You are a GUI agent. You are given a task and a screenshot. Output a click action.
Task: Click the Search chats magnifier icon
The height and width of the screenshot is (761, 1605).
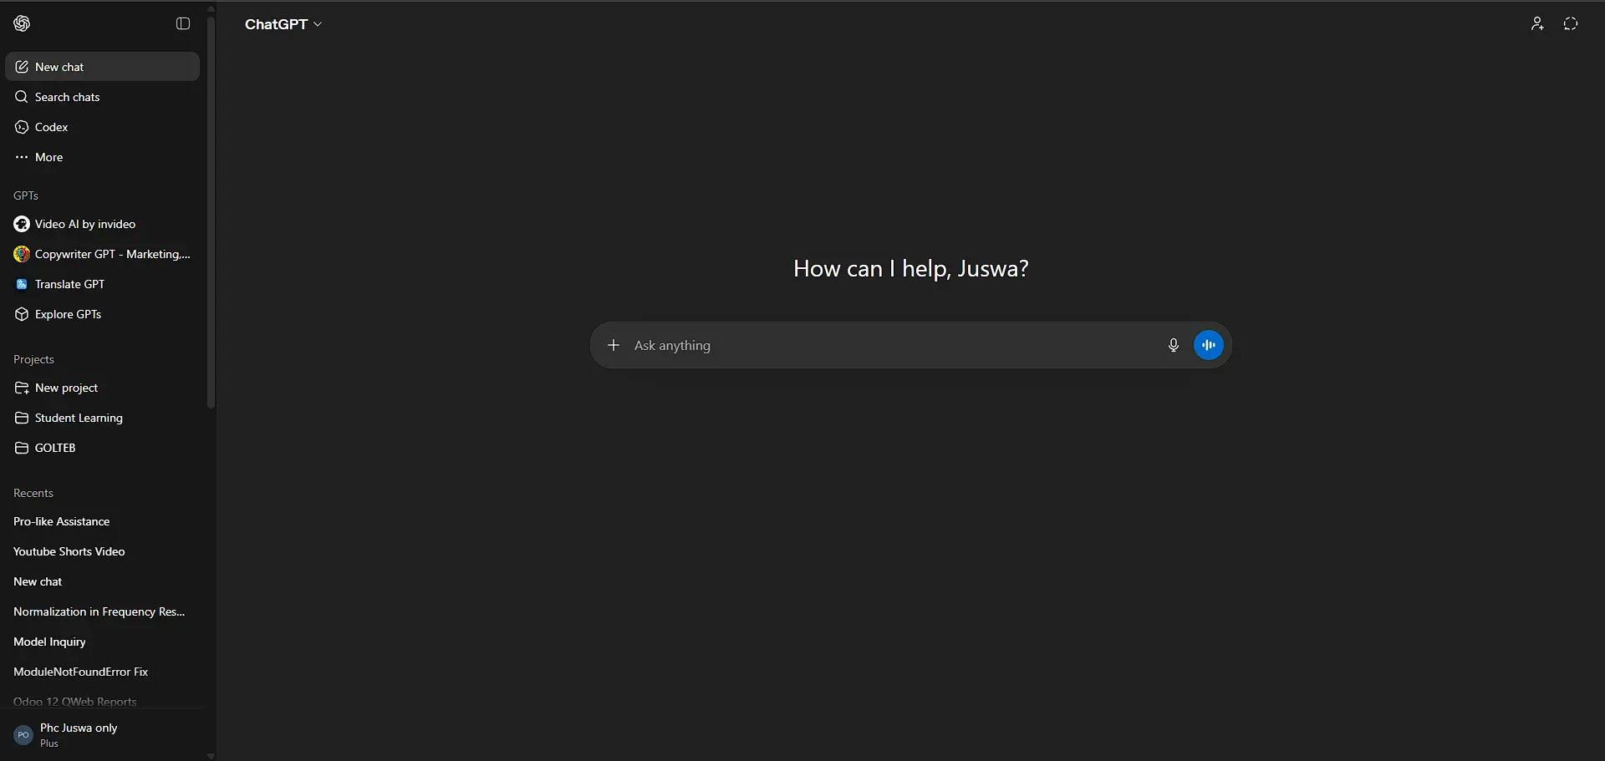22,97
